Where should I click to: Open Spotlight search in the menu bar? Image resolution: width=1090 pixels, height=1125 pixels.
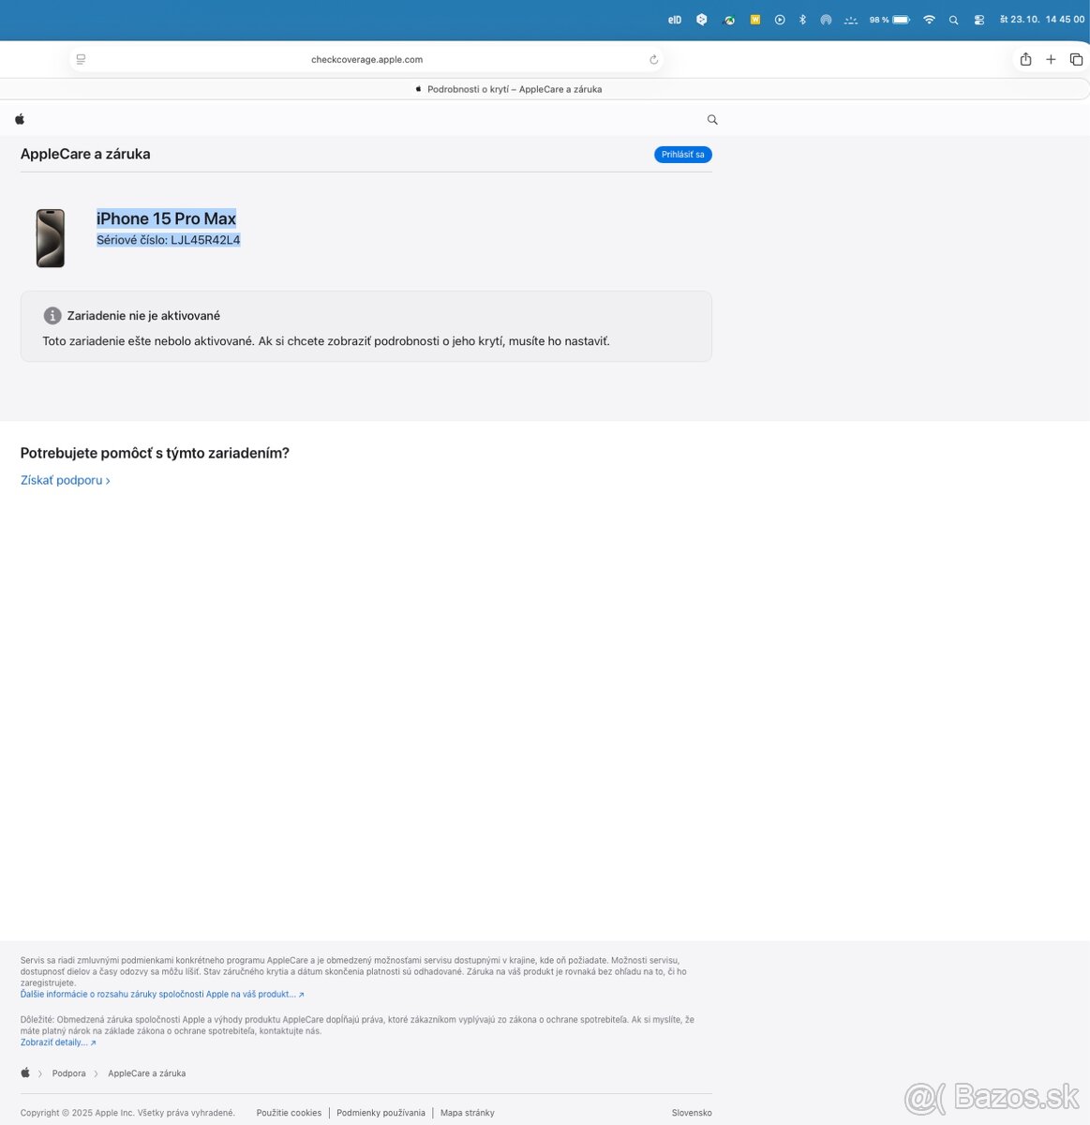(x=953, y=20)
